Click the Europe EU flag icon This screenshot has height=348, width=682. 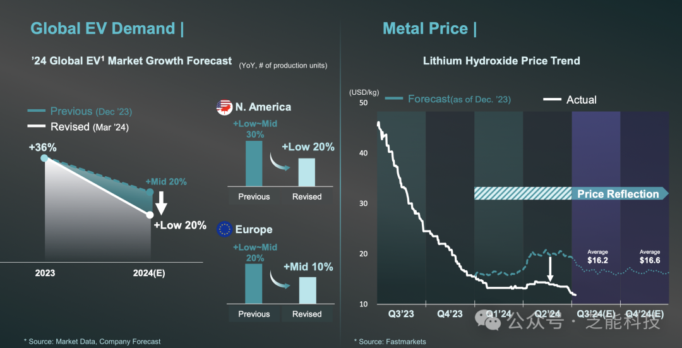pyautogui.click(x=224, y=229)
